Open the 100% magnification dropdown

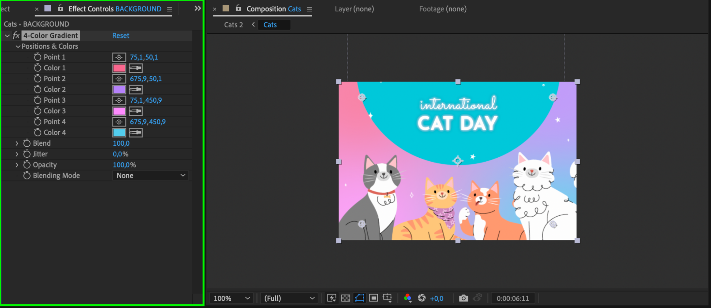(232, 298)
